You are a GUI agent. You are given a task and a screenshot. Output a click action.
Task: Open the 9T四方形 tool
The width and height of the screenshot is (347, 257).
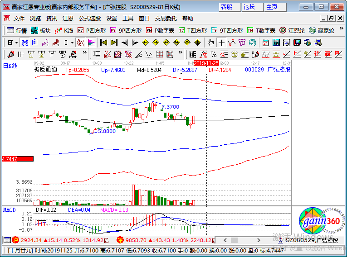227,30
